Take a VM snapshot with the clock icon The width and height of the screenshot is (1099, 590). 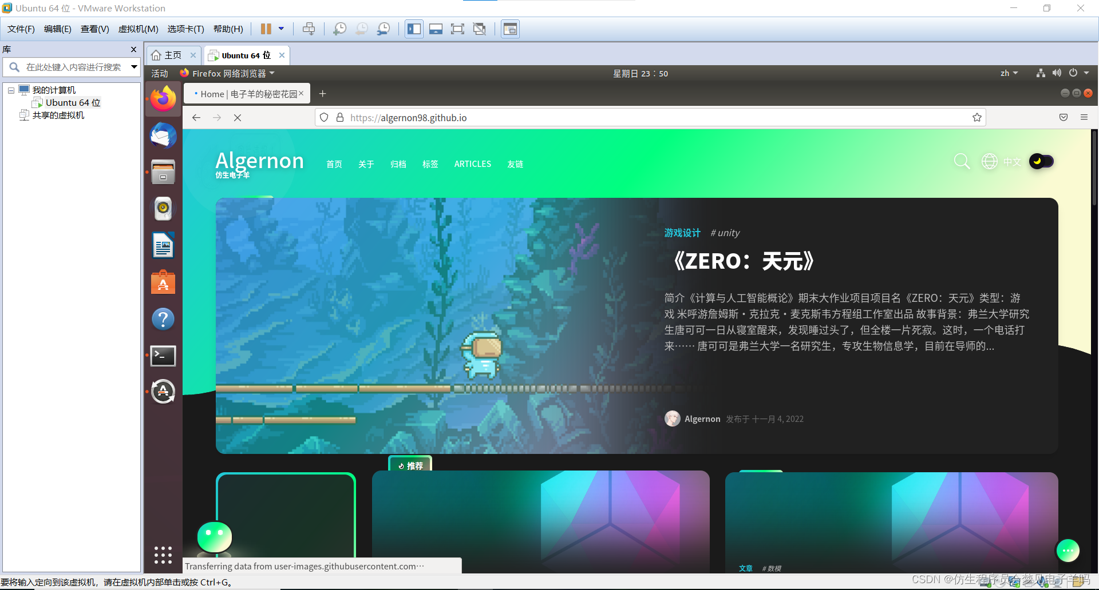point(339,29)
